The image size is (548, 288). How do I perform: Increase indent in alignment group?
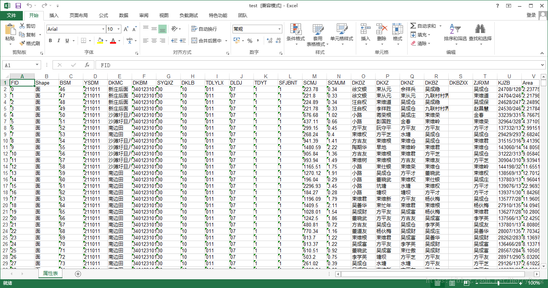click(183, 41)
